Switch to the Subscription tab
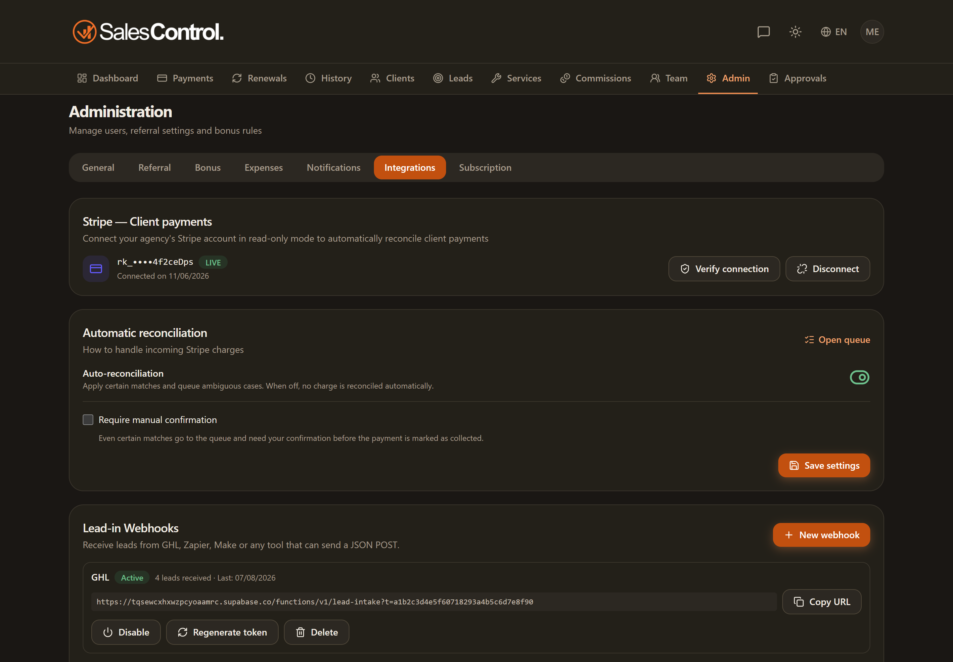 pos(485,167)
